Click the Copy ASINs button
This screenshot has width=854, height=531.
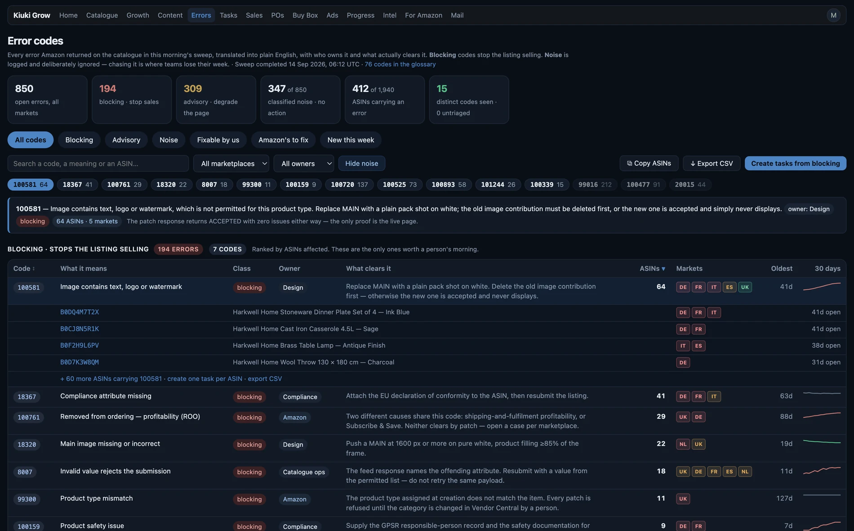649,164
